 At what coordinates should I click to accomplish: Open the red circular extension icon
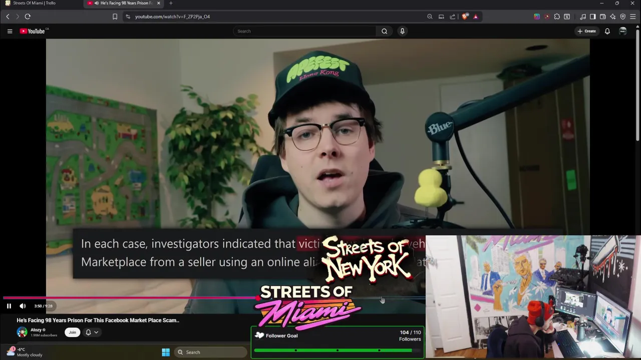(547, 16)
